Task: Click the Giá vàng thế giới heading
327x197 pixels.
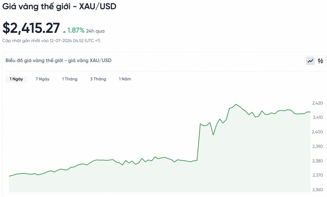Action: [59, 7]
